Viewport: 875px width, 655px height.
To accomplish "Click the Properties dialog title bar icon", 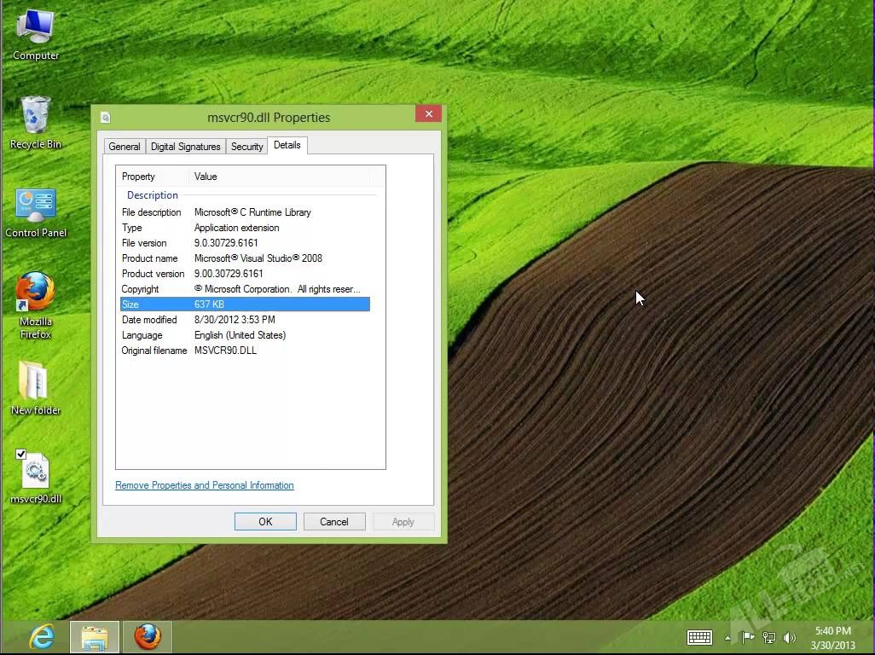I will (106, 117).
